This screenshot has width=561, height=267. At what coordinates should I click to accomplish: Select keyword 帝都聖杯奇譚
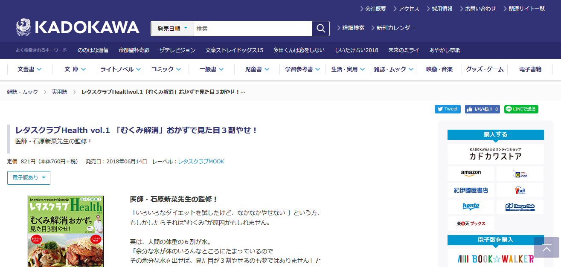(134, 50)
